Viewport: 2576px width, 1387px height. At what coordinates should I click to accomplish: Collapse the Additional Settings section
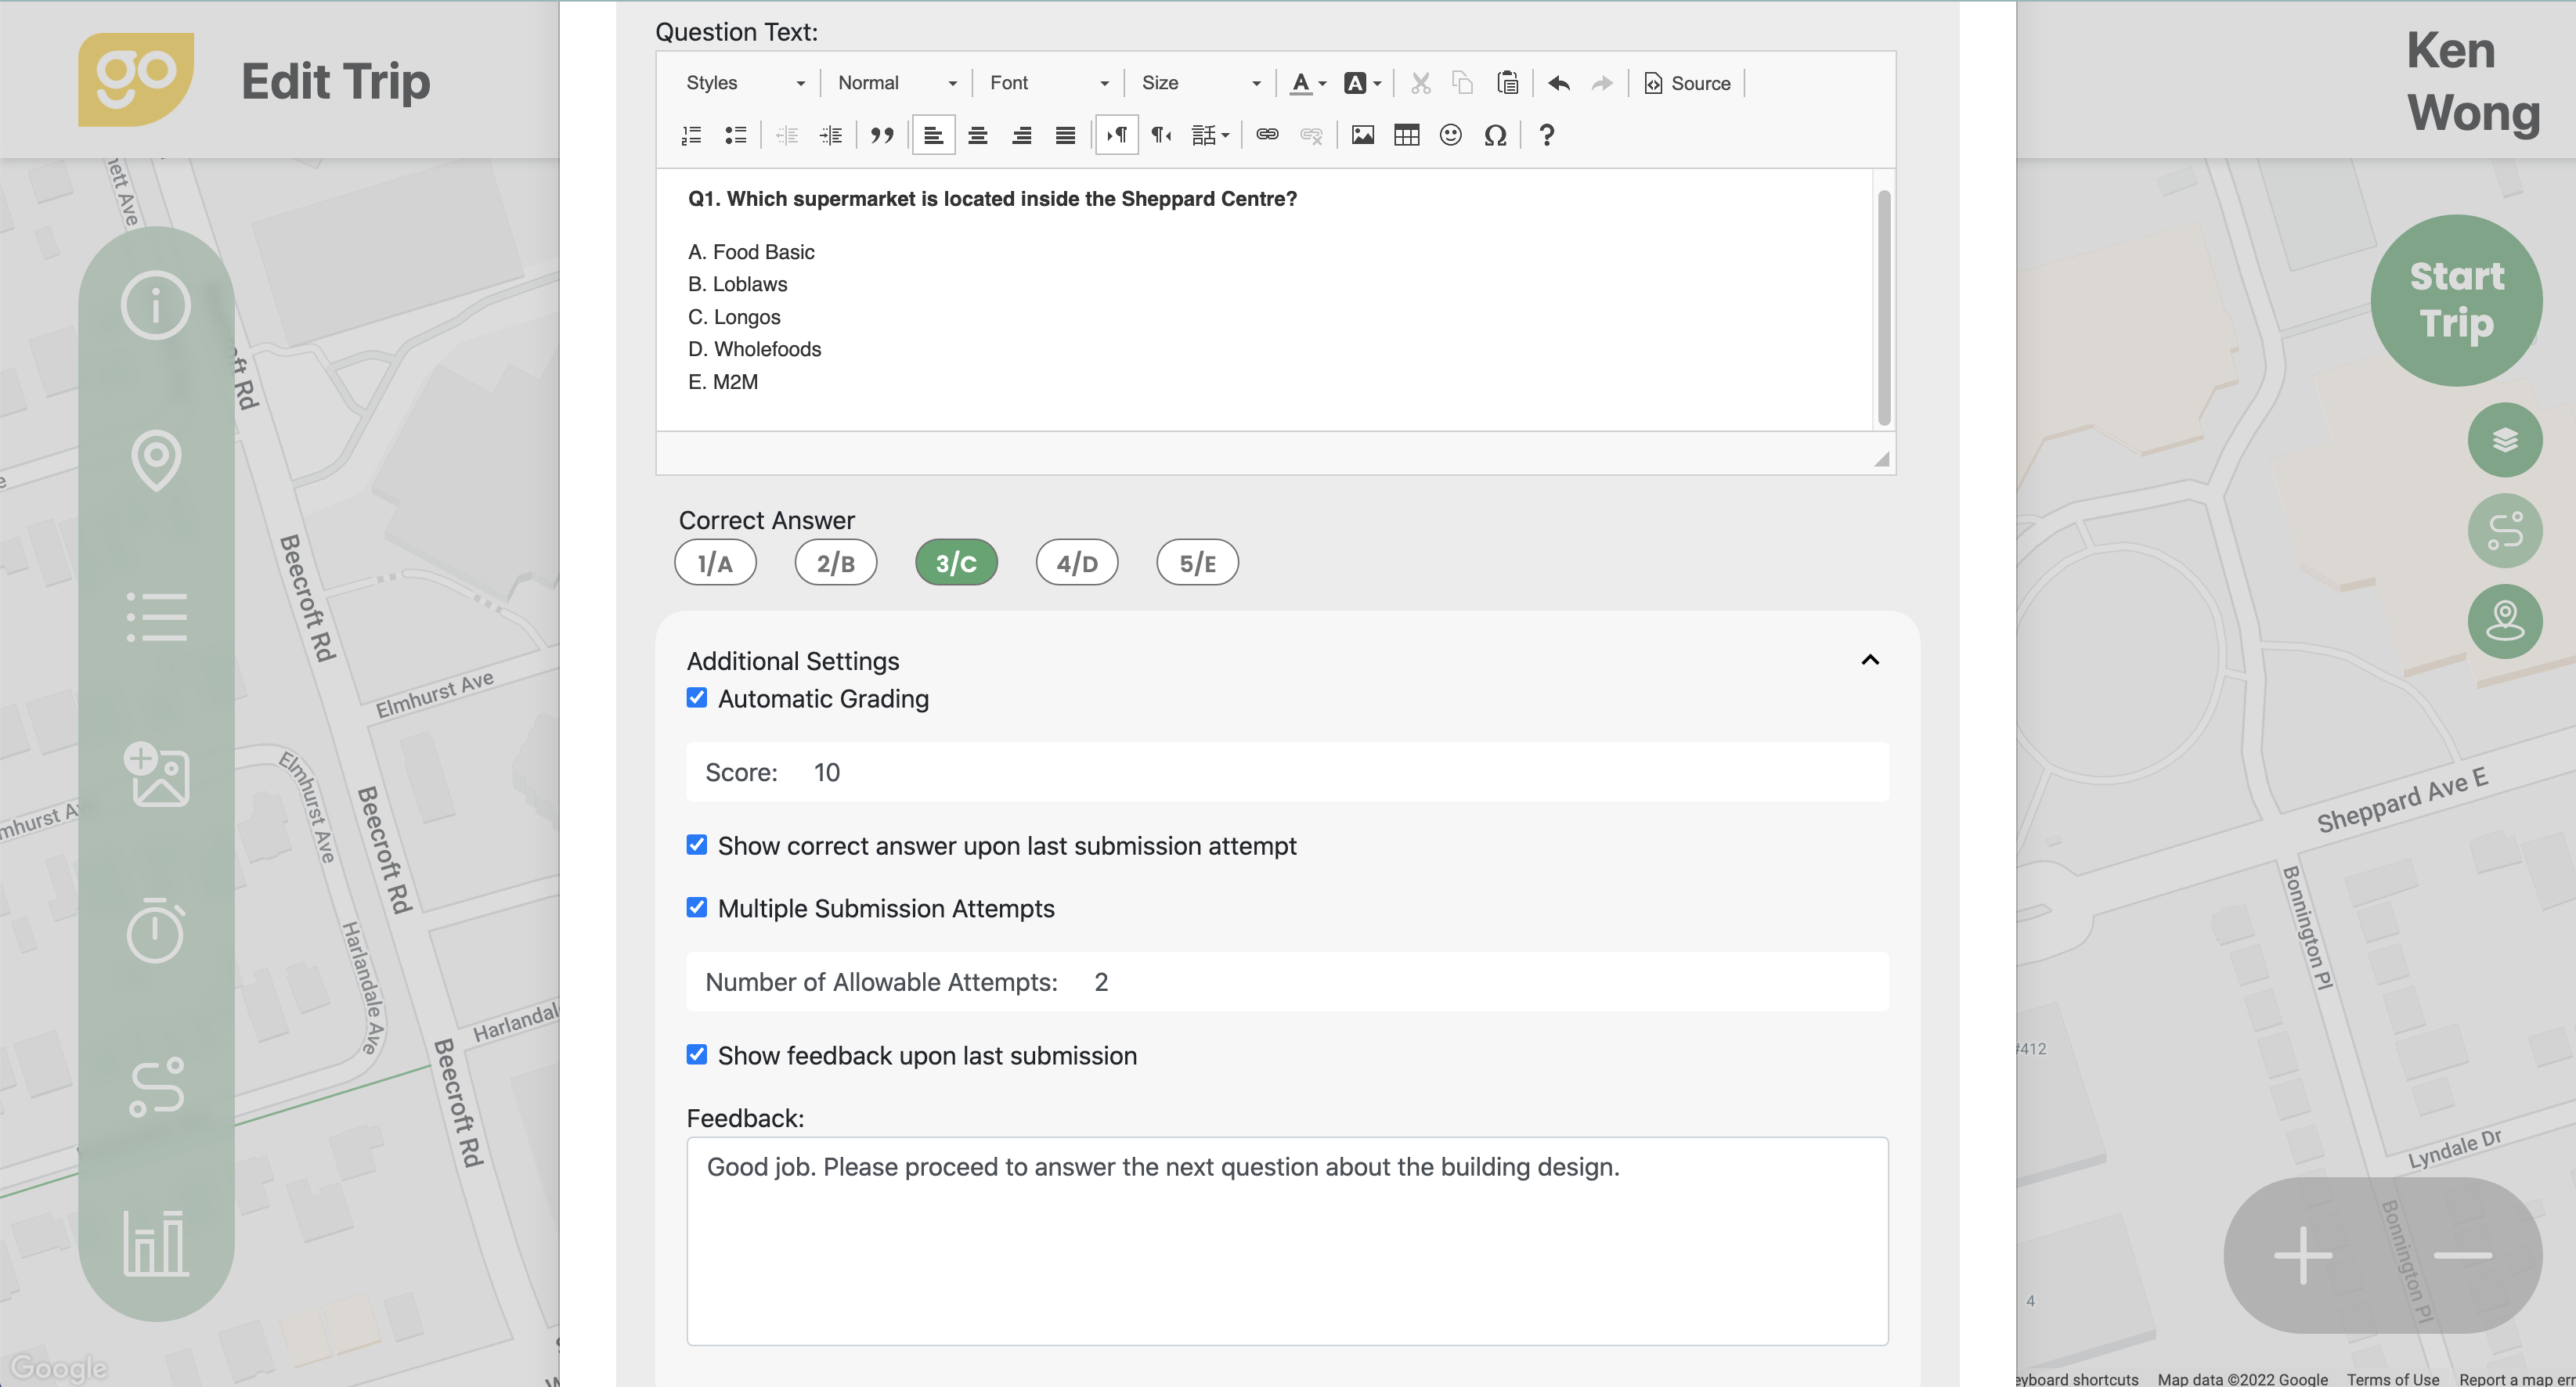point(1870,660)
